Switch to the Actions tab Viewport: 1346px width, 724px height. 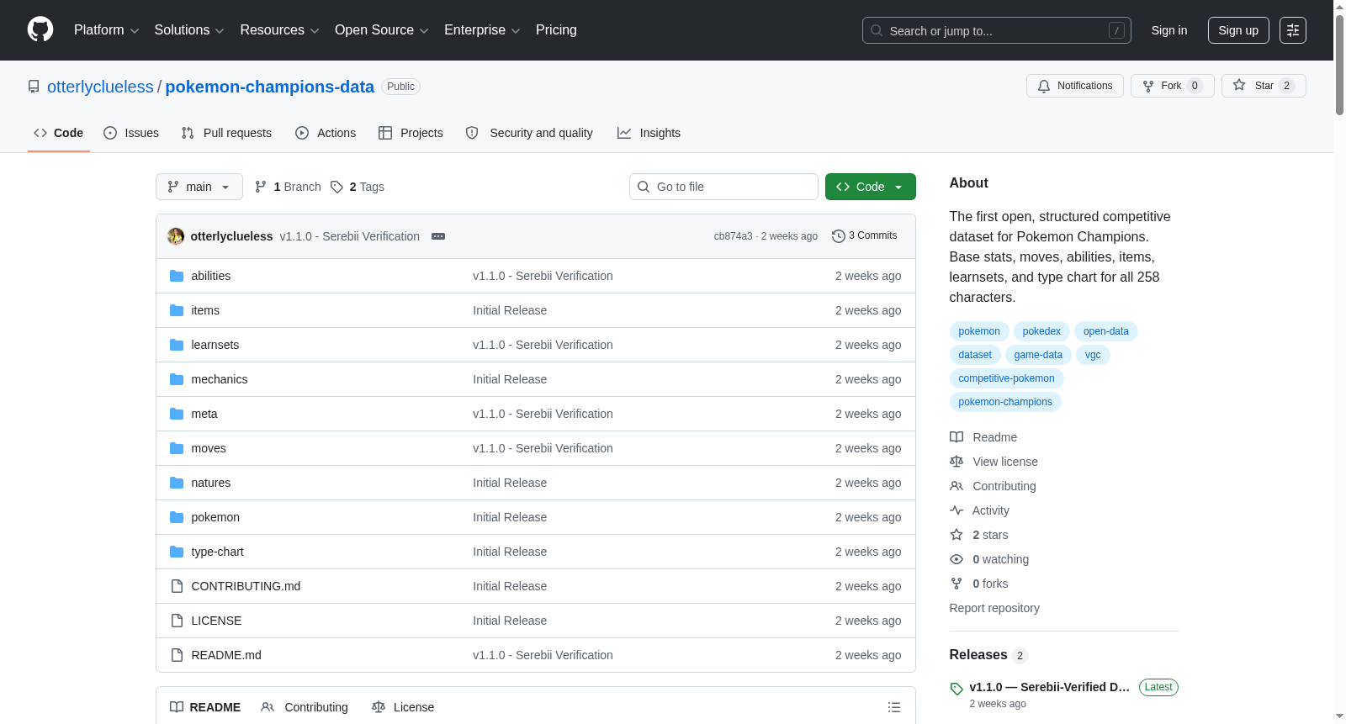(326, 133)
